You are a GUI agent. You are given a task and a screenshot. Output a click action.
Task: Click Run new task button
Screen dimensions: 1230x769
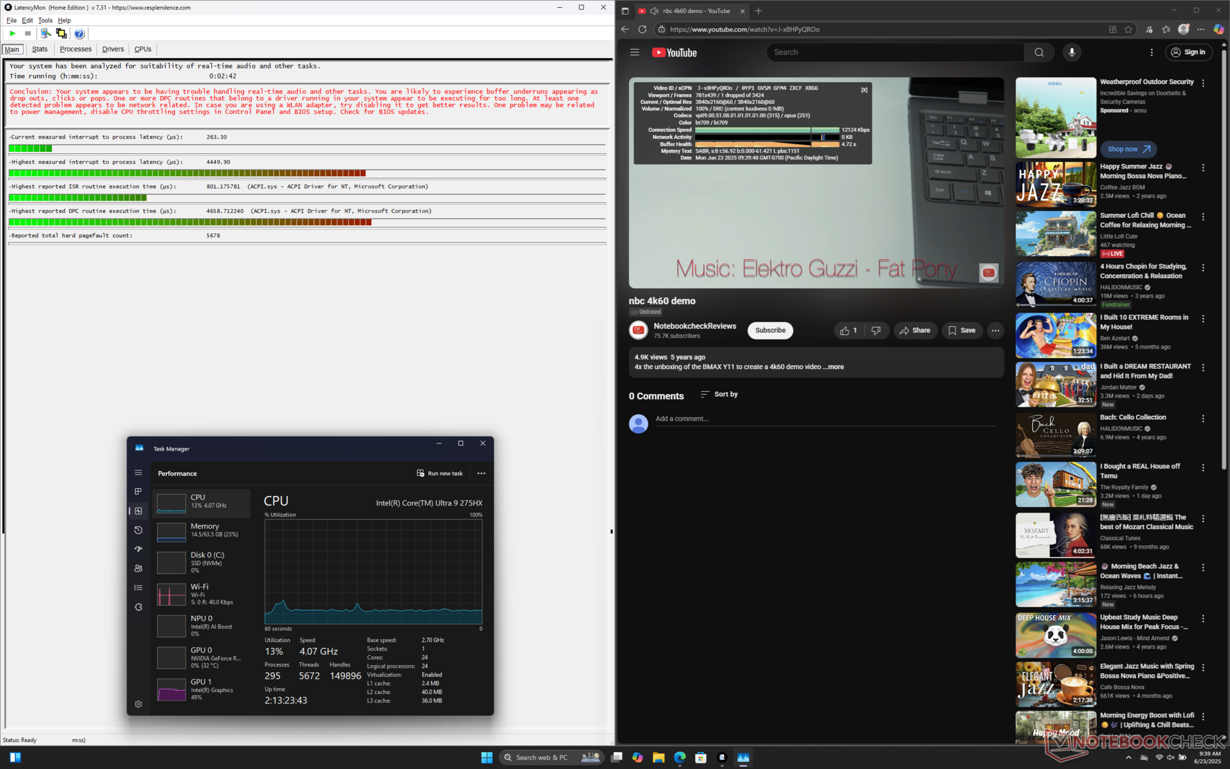click(x=439, y=474)
